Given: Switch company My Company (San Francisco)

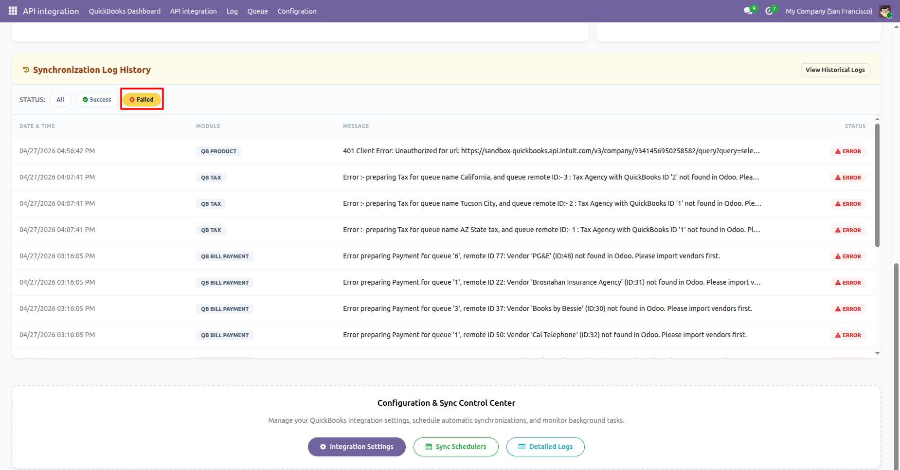Looking at the screenshot, I should point(828,11).
